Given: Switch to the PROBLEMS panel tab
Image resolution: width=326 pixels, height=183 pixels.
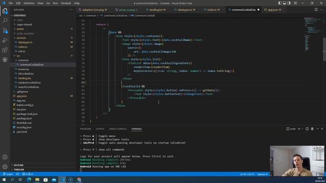Looking at the screenshot, I should [86, 129].
